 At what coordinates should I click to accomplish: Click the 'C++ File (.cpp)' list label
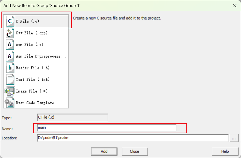point(32,33)
